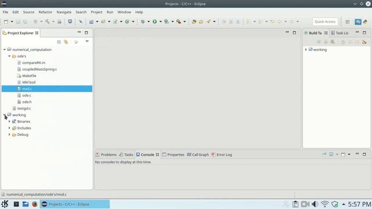Open the Help menu
The width and height of the screenshot is (372, 209).
coord(139,12)
